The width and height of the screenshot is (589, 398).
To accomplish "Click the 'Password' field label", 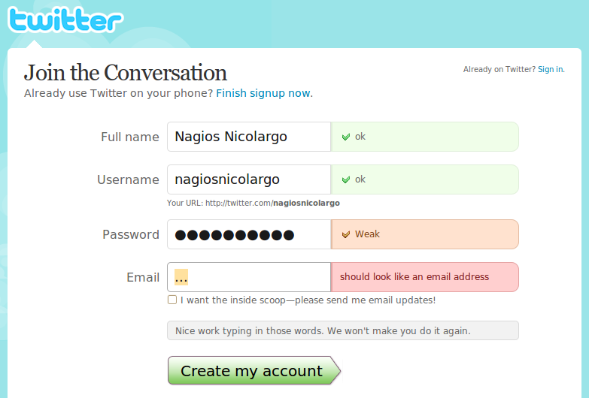I will click(x=131, y=234).
